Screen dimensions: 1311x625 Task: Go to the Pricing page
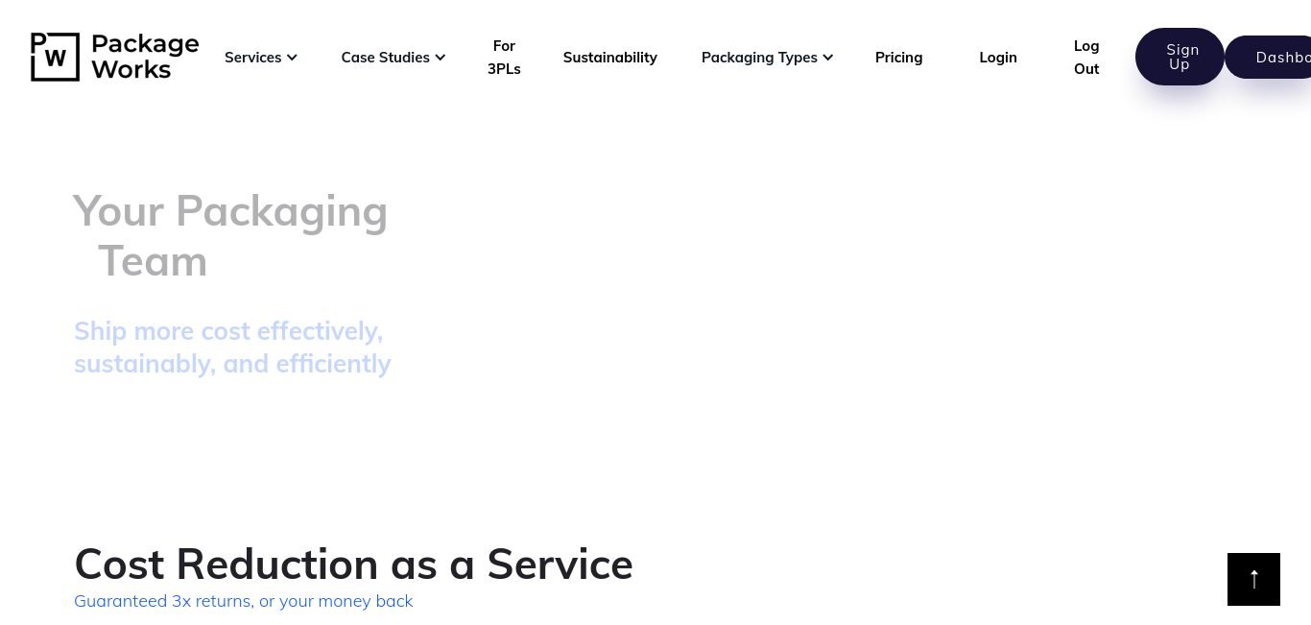point(899,58)
